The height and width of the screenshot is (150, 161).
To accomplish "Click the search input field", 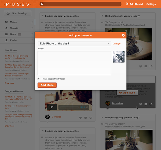I will coord(80,4).
